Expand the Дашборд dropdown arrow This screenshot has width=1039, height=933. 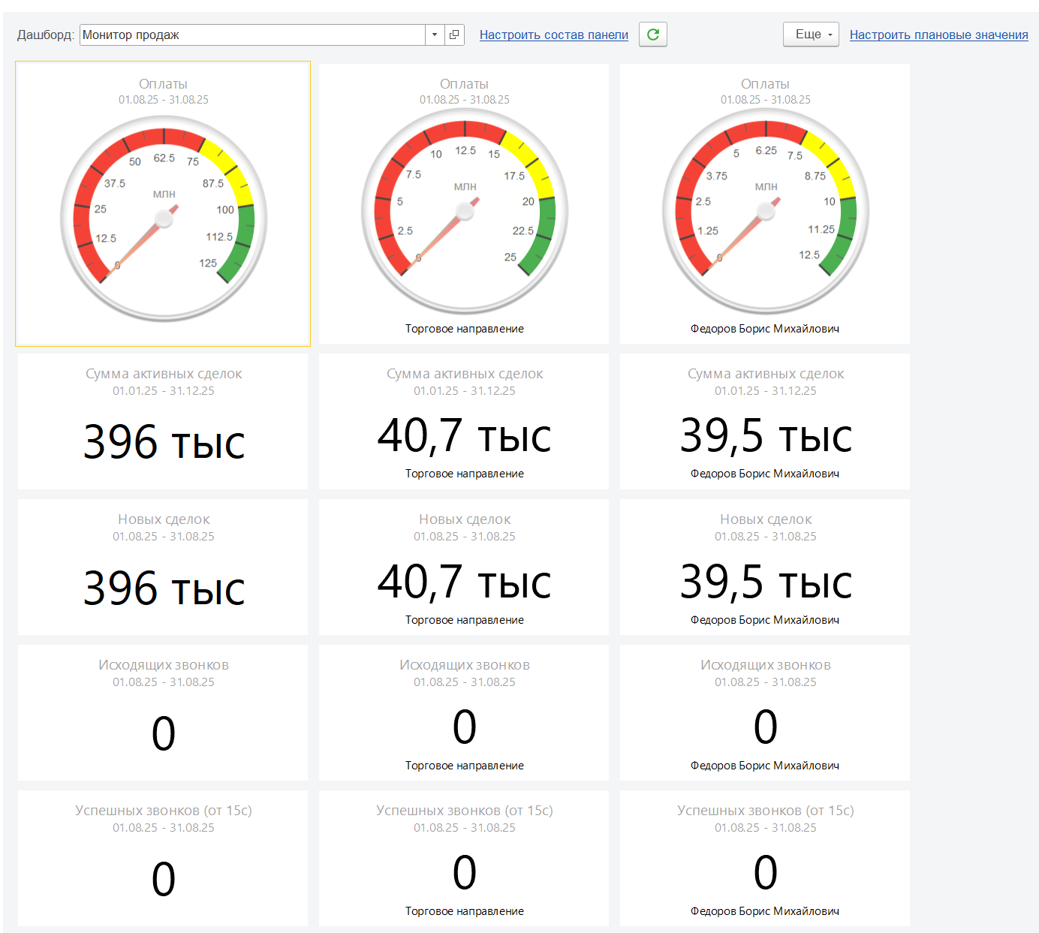435,35
